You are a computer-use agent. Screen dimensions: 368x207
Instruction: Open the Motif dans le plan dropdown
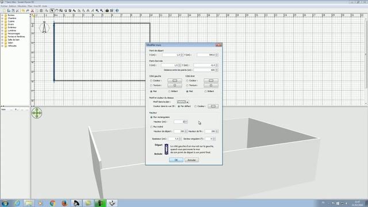tap(183, 102)
